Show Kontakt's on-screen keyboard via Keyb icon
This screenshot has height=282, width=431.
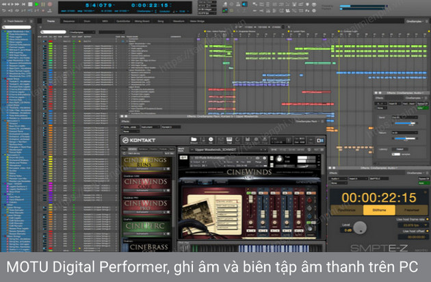point(229,140)
